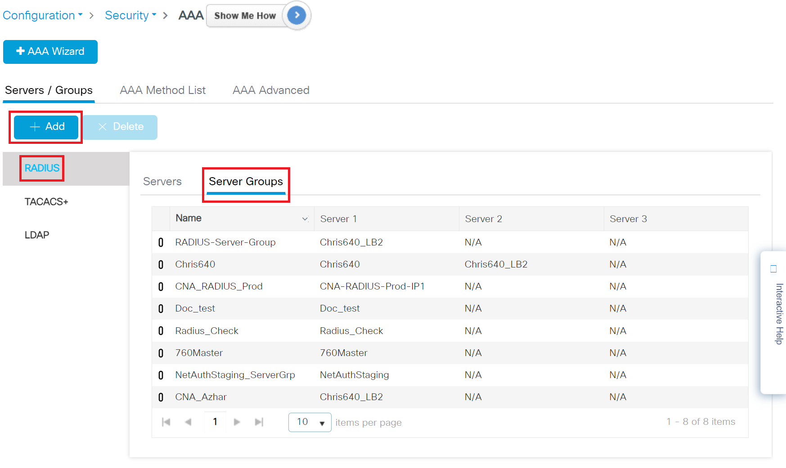
Task: Go to previous page arrow
Action: coord(188,422)
